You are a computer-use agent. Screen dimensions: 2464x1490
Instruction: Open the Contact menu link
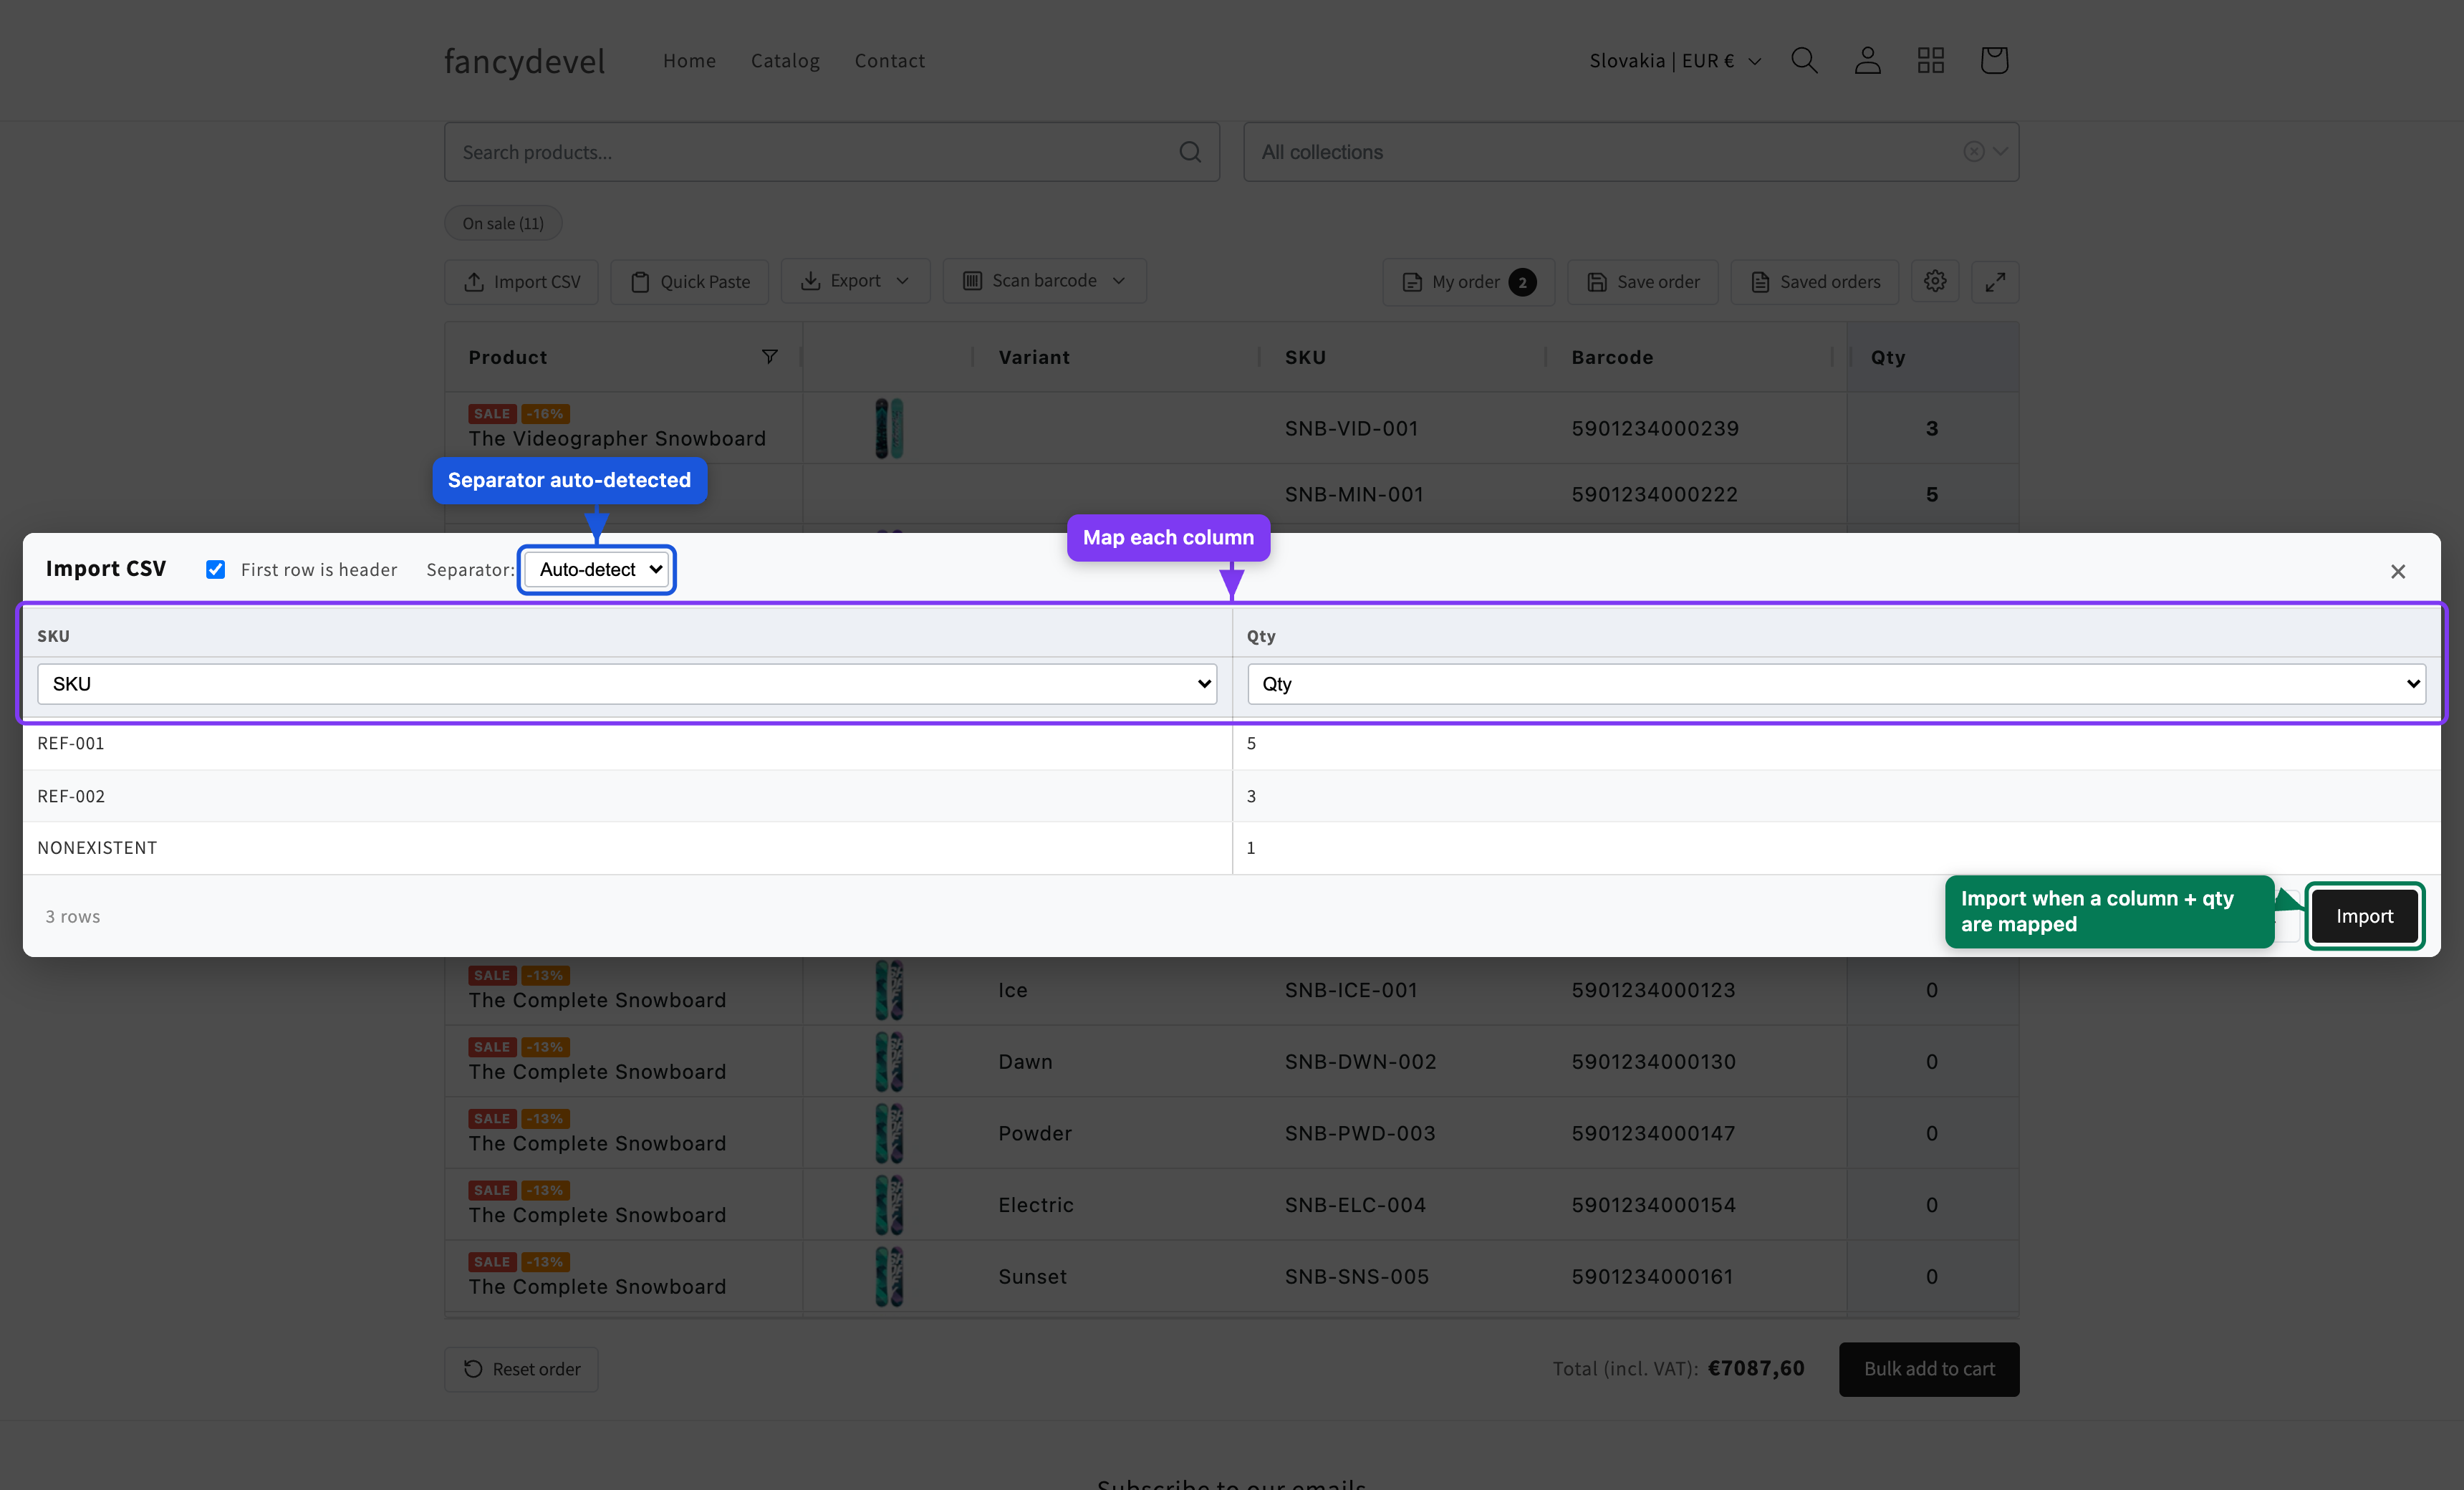pyautogui.click(x=889, y=60)
